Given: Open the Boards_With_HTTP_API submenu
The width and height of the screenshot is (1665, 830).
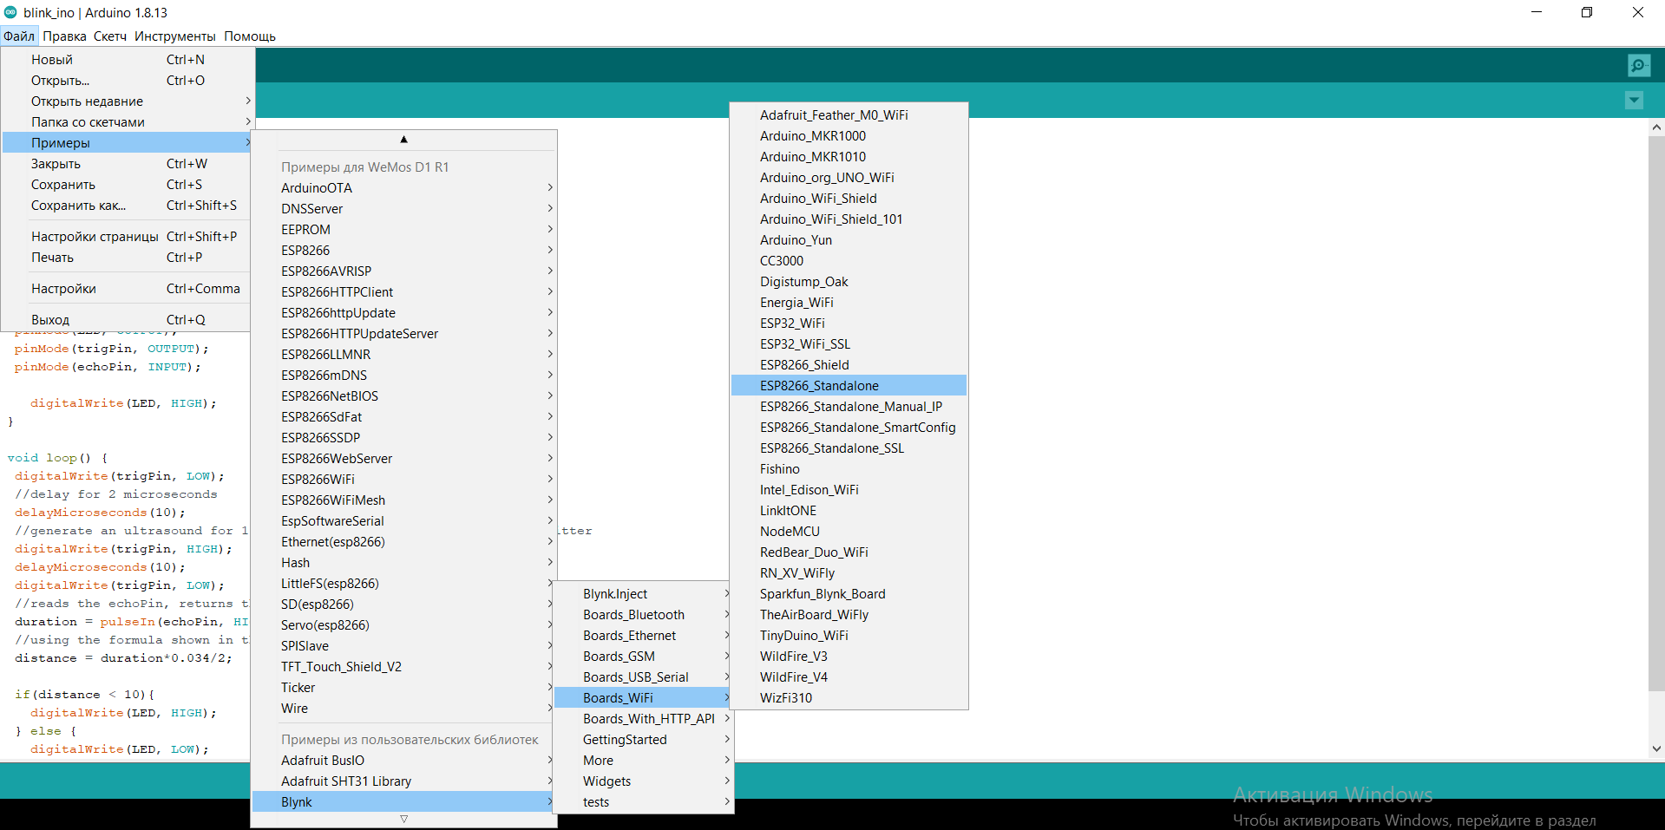Looking at the screenshot, I should click(643, 719).
